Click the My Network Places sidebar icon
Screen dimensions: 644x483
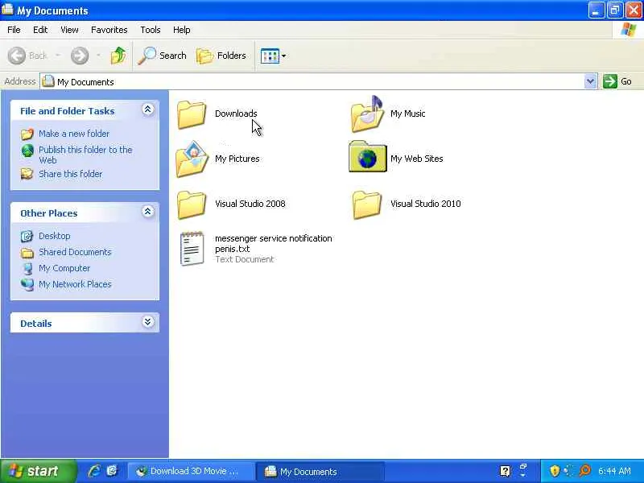(27, 284)
